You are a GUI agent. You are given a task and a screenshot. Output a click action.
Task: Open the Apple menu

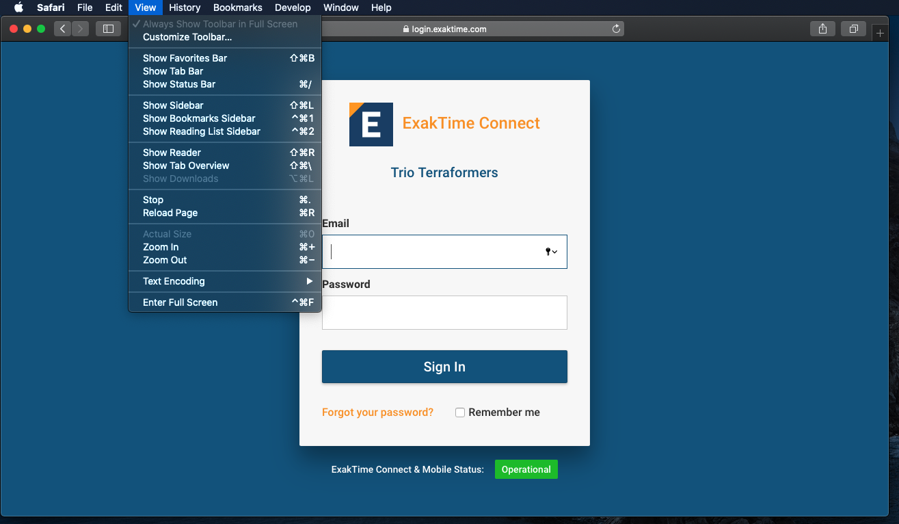19,8
